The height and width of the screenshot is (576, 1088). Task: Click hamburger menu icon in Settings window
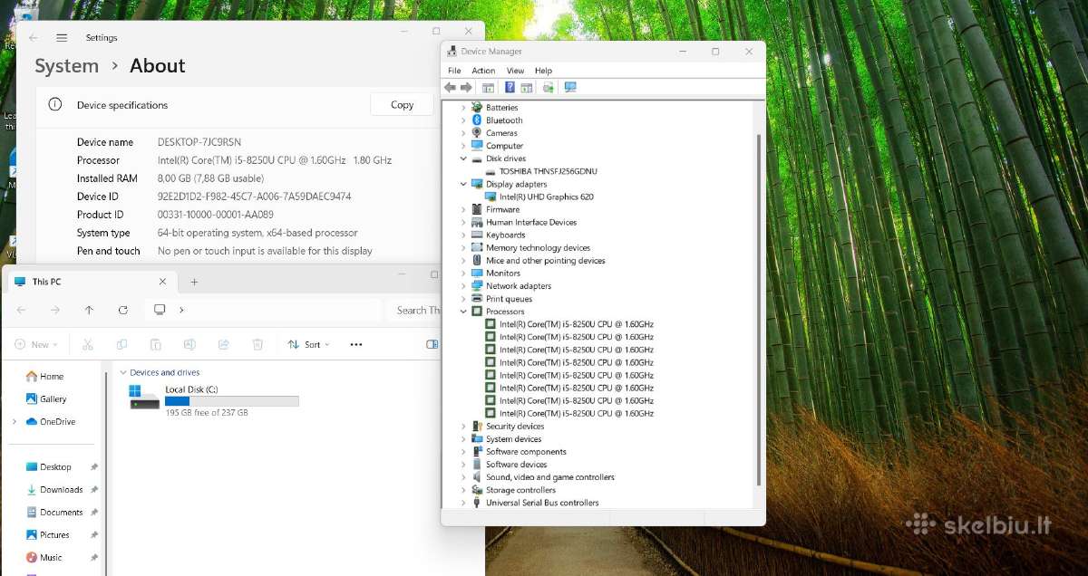62,38
